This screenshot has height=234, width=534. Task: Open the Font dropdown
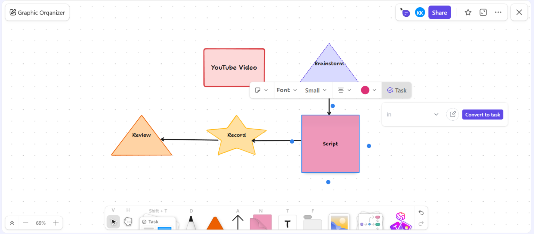[286, 90]
